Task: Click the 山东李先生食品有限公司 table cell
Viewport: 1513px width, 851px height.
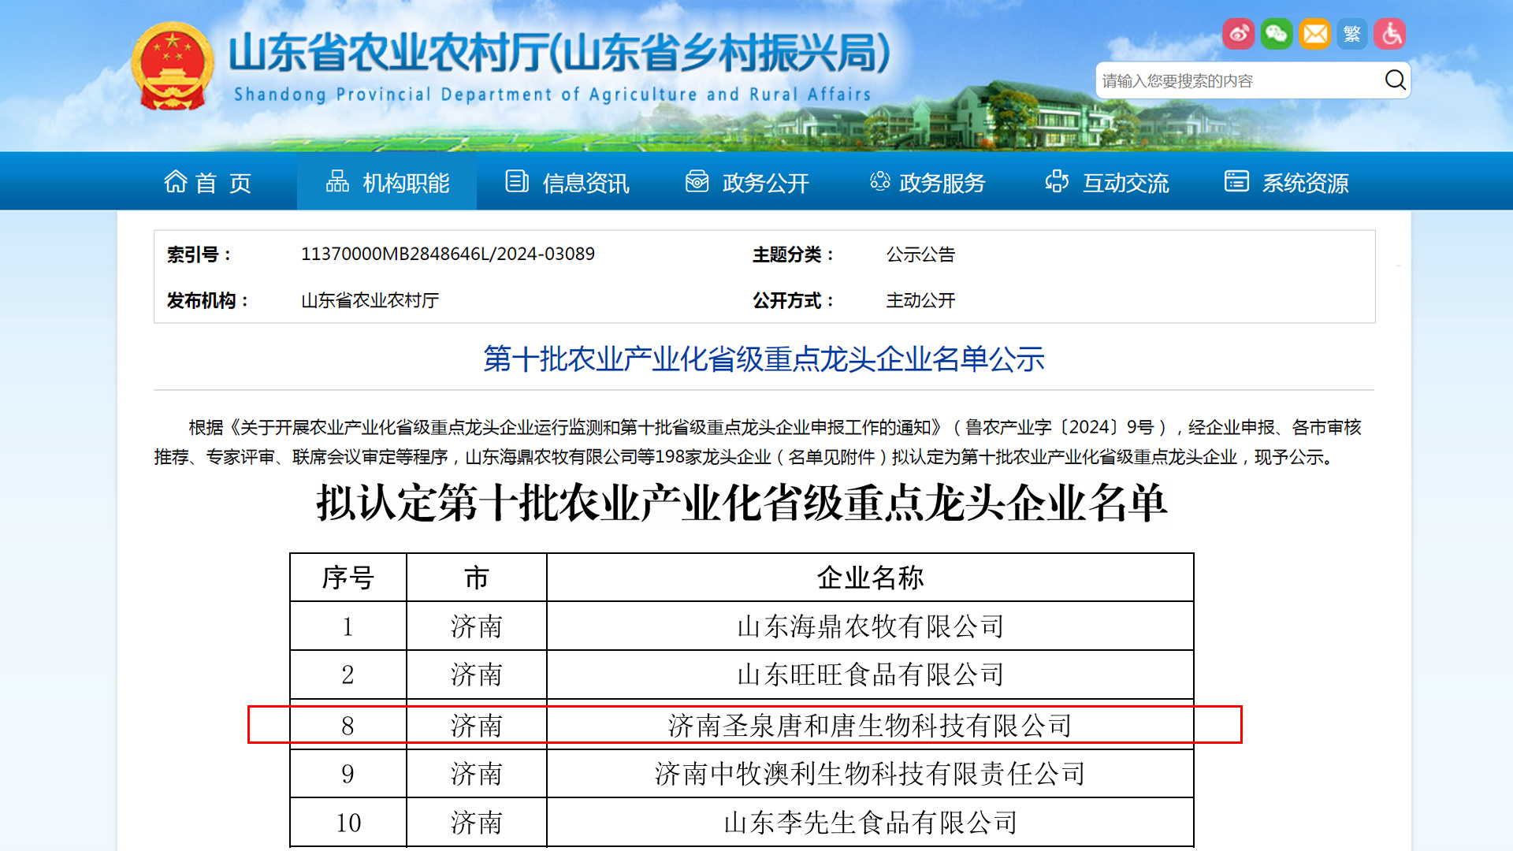Action: point(870,823)
